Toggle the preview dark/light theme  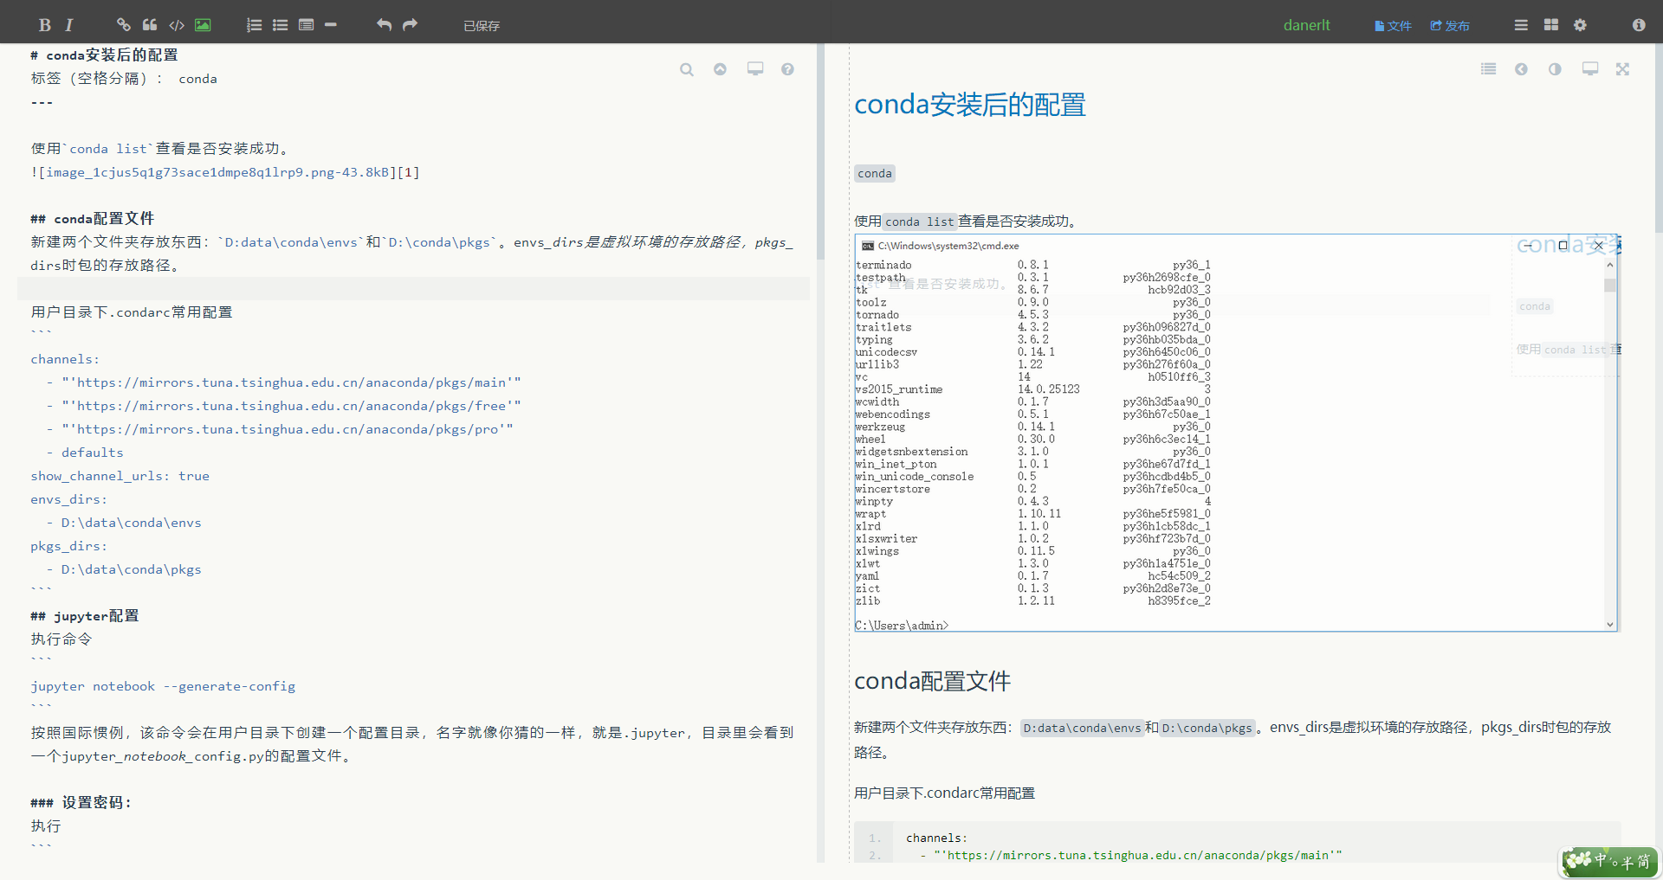(1555, 69)
